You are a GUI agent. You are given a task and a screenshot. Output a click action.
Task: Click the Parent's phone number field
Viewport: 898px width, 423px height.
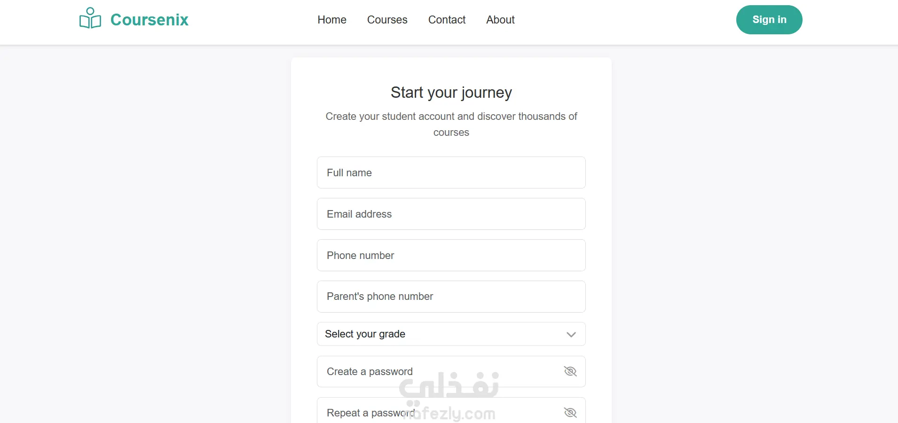coord(451,297)
